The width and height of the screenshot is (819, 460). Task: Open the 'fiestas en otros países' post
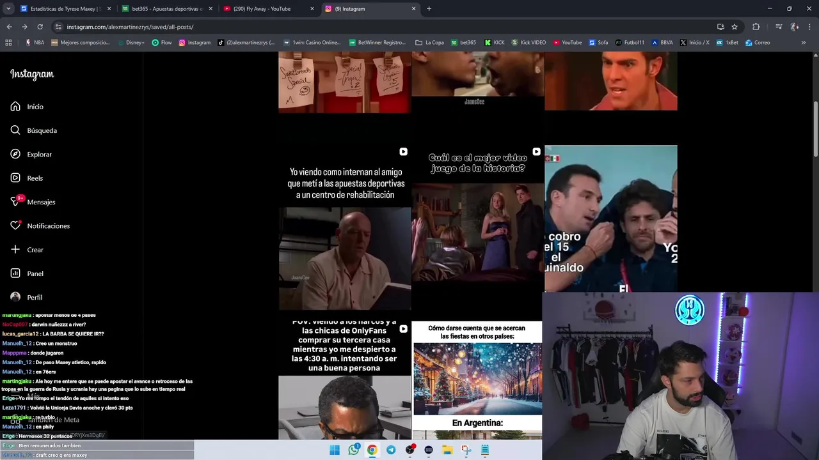point(477,381)
